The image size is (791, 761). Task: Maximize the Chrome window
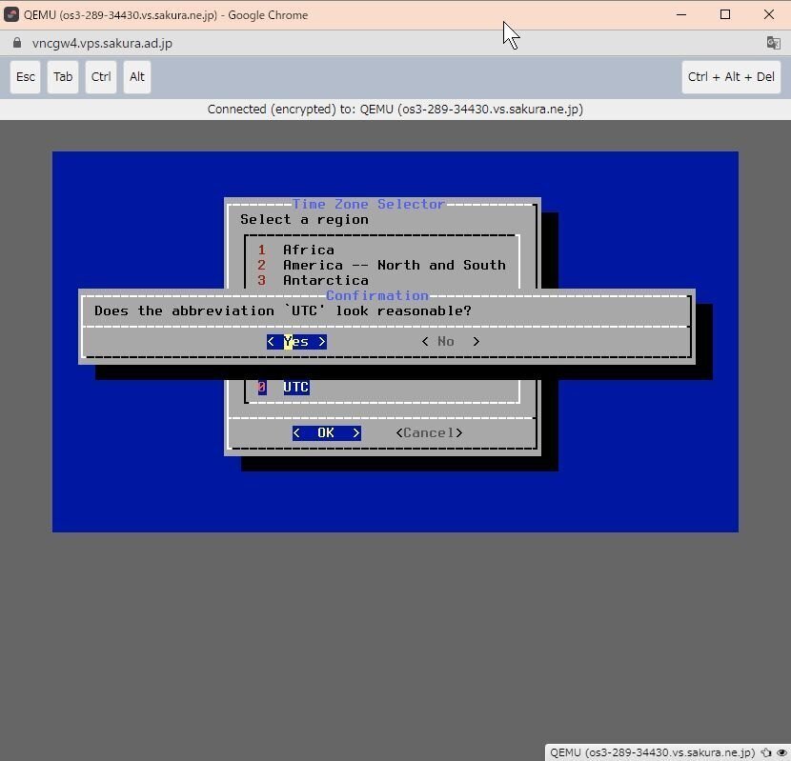pos(725,14)
